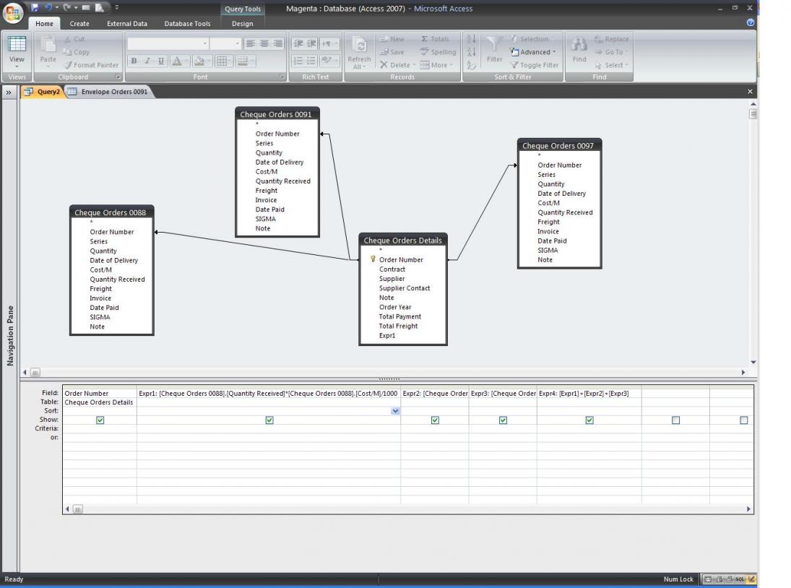This screenshot has height=588, width=791.
Task: Click the Refresh All icon
Action: [358, 46]
